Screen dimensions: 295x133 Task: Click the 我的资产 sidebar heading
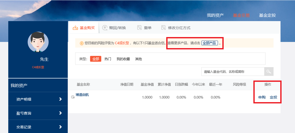click(19, 86)
